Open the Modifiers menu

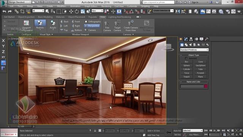click(62, 6)
